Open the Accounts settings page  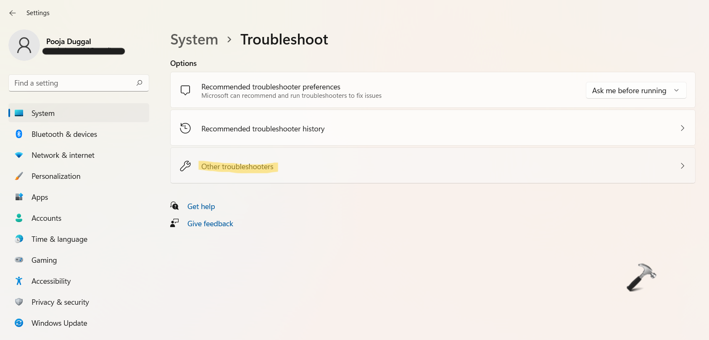point(46,218)
